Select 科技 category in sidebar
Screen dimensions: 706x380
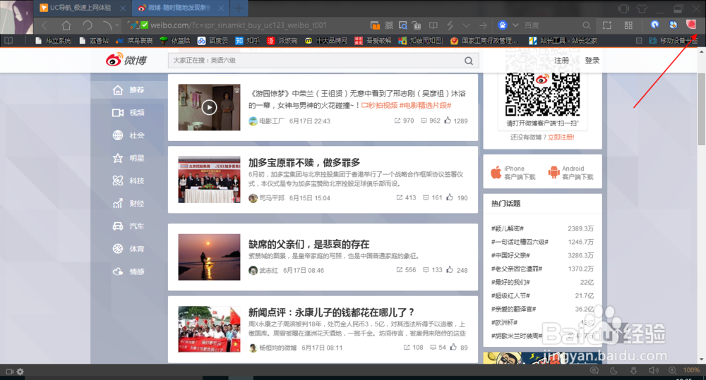128,180
